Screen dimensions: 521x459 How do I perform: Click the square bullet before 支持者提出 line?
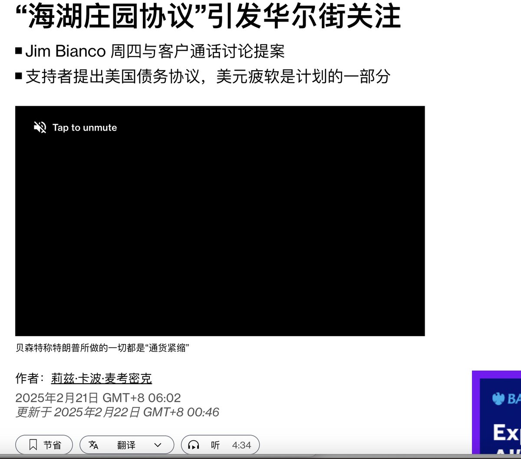click(18, 76)
